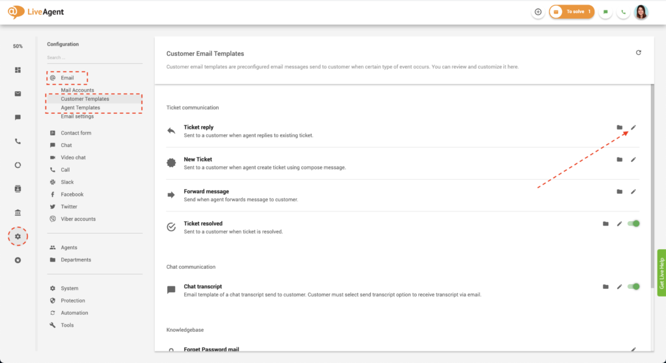Open the Get Live Help side tab

coord(661,273)
